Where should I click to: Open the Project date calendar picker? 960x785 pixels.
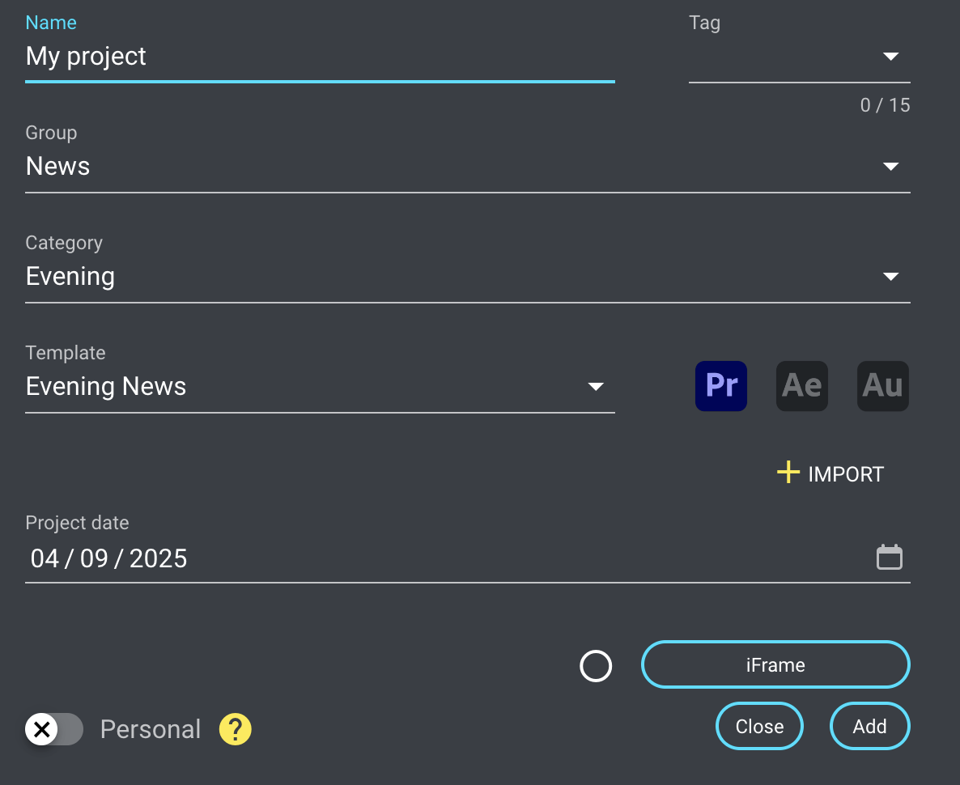(889, 558)
